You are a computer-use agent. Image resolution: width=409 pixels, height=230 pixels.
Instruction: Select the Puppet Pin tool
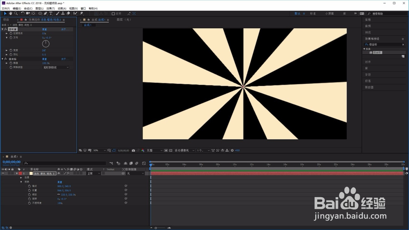click(x=81, y=13)
